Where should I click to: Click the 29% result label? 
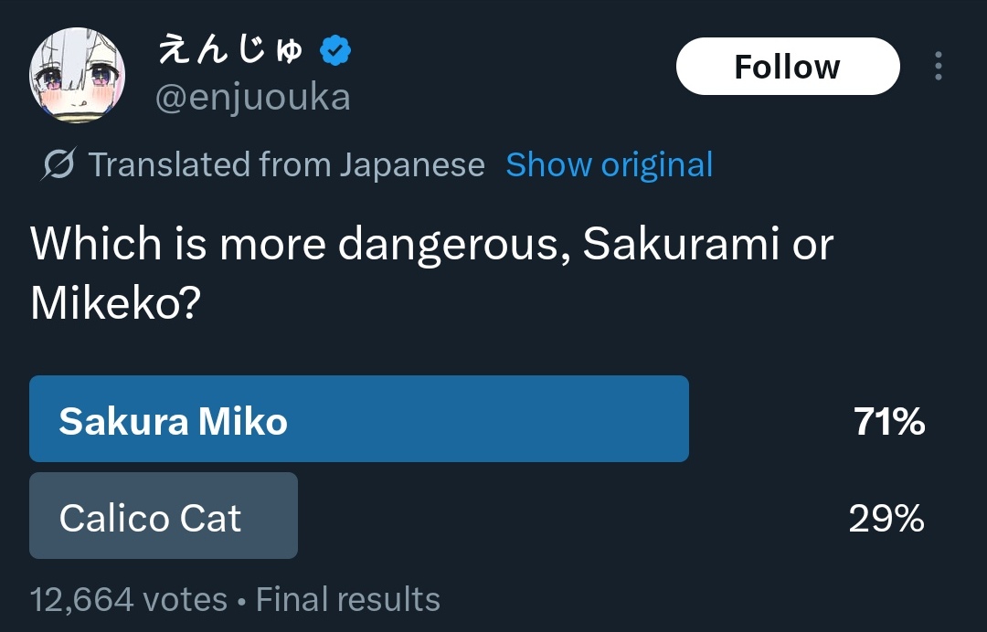click(886, 519)
